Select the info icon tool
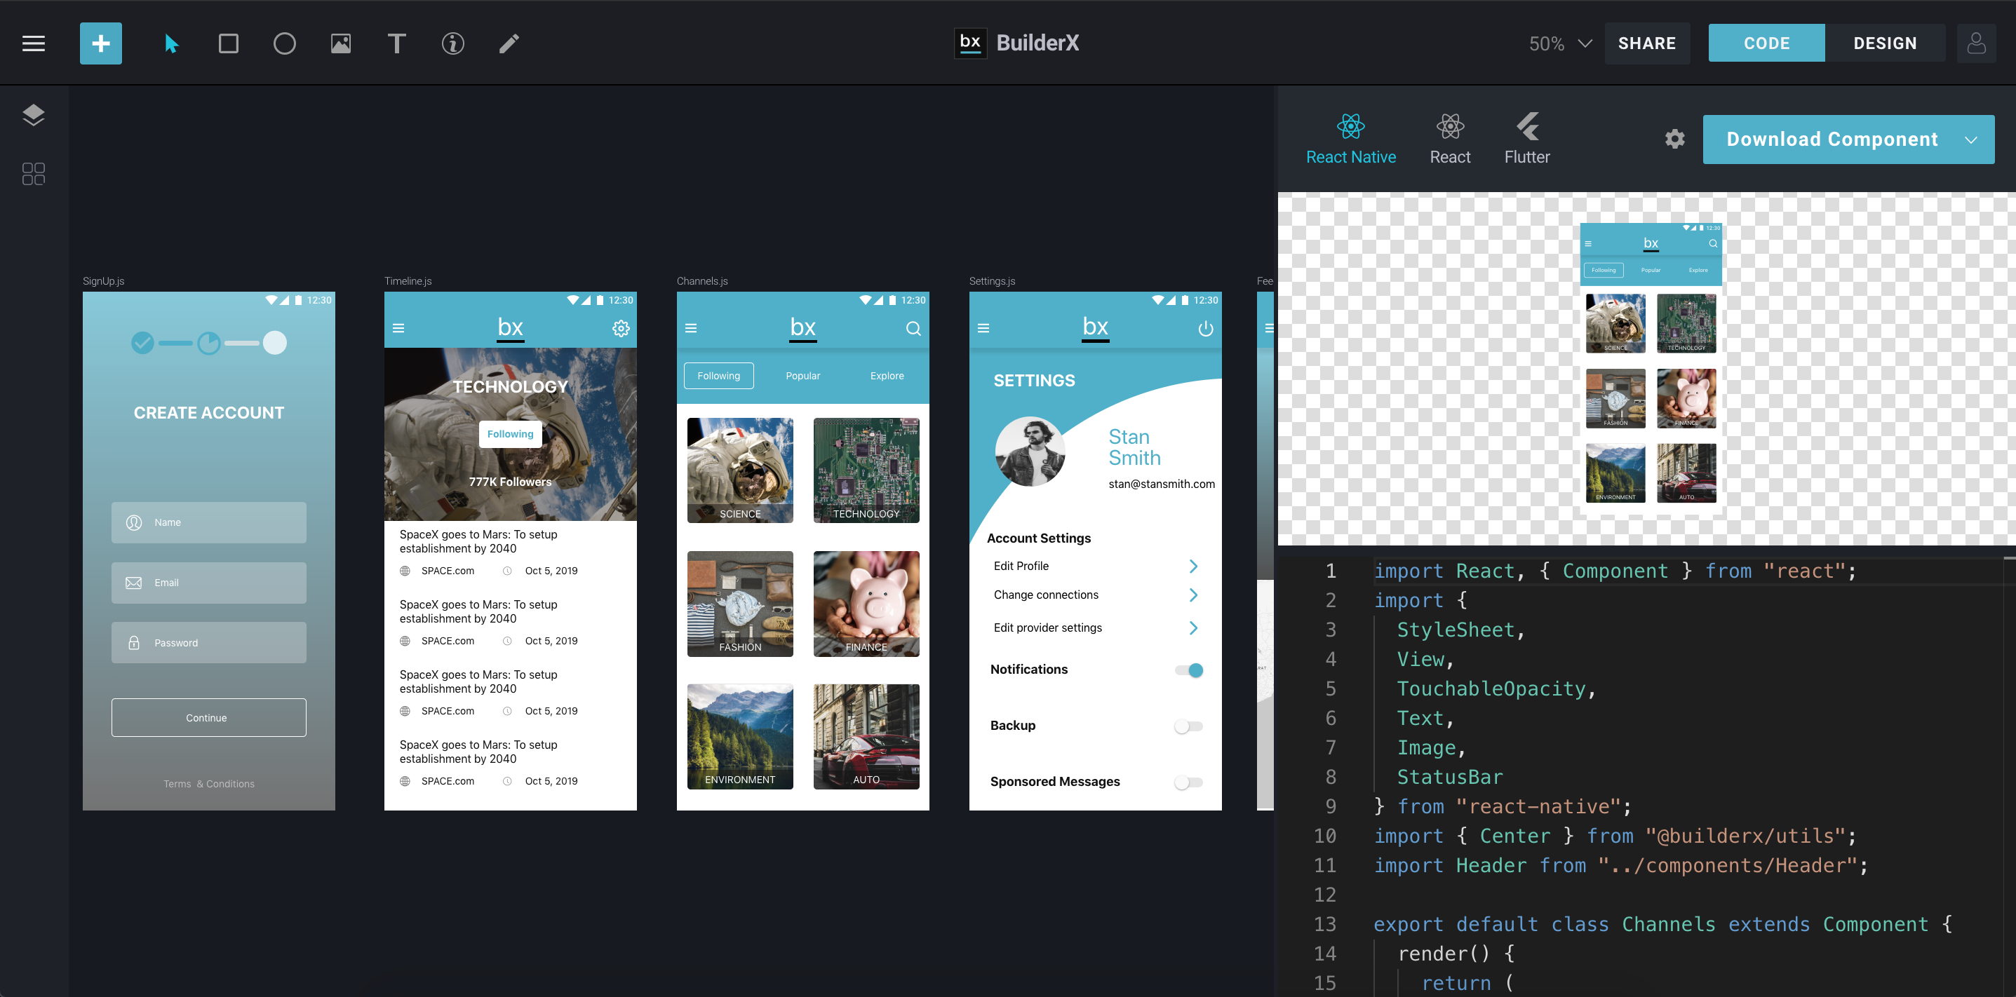The image size is (2016, 997). coord(453,43)
